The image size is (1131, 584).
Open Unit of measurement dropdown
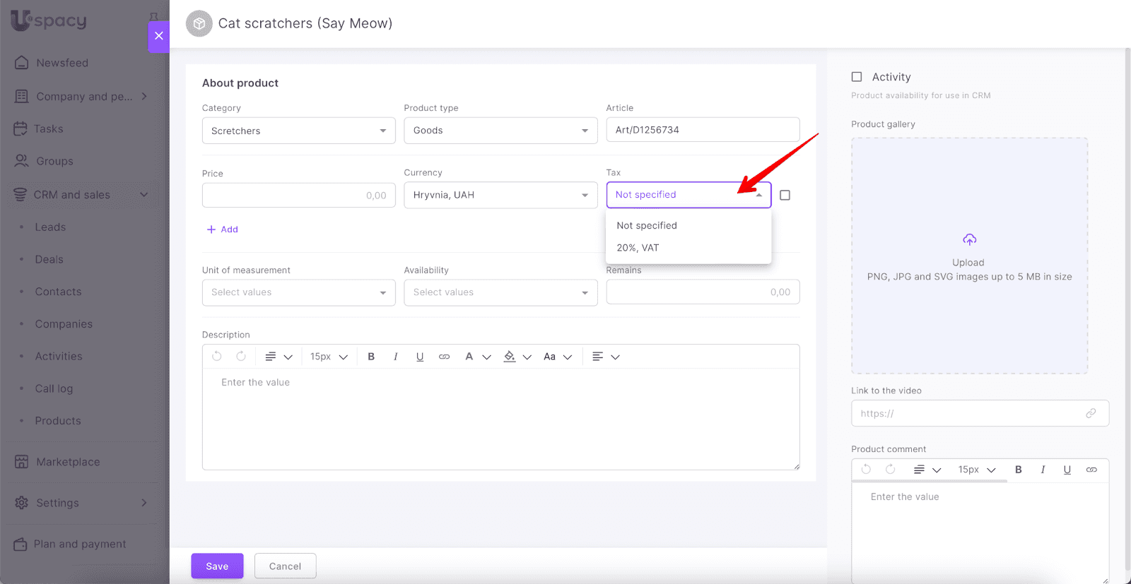tap(298, 292)
